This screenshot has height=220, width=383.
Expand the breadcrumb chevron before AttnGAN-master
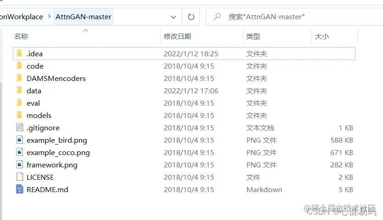50,16
